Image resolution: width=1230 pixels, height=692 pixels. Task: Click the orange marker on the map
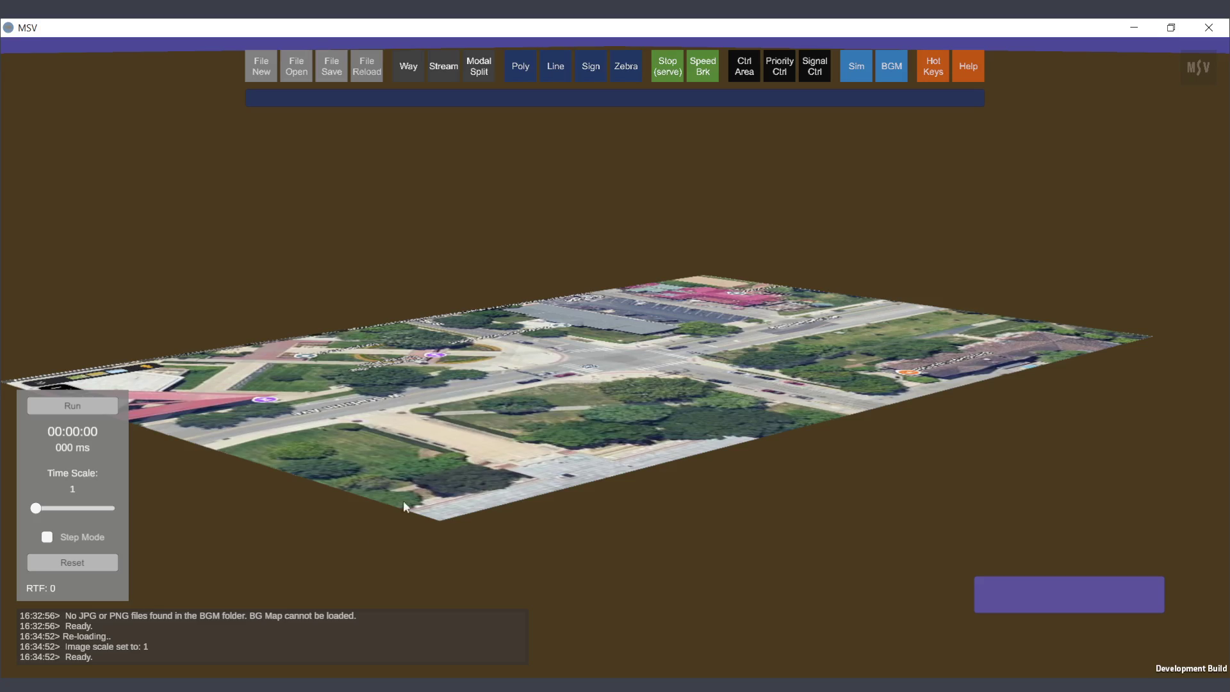click(907, 372)
